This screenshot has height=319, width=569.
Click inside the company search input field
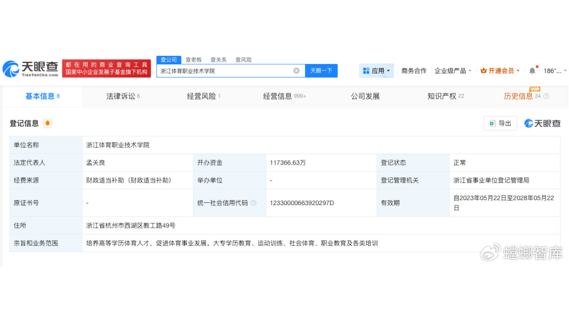click(x=222, y=71)
